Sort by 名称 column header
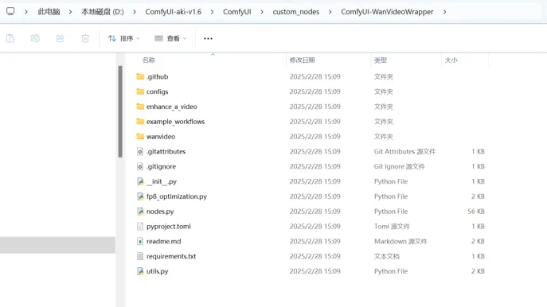This screenshot has height=307, width=547. [x=149, y=60]
